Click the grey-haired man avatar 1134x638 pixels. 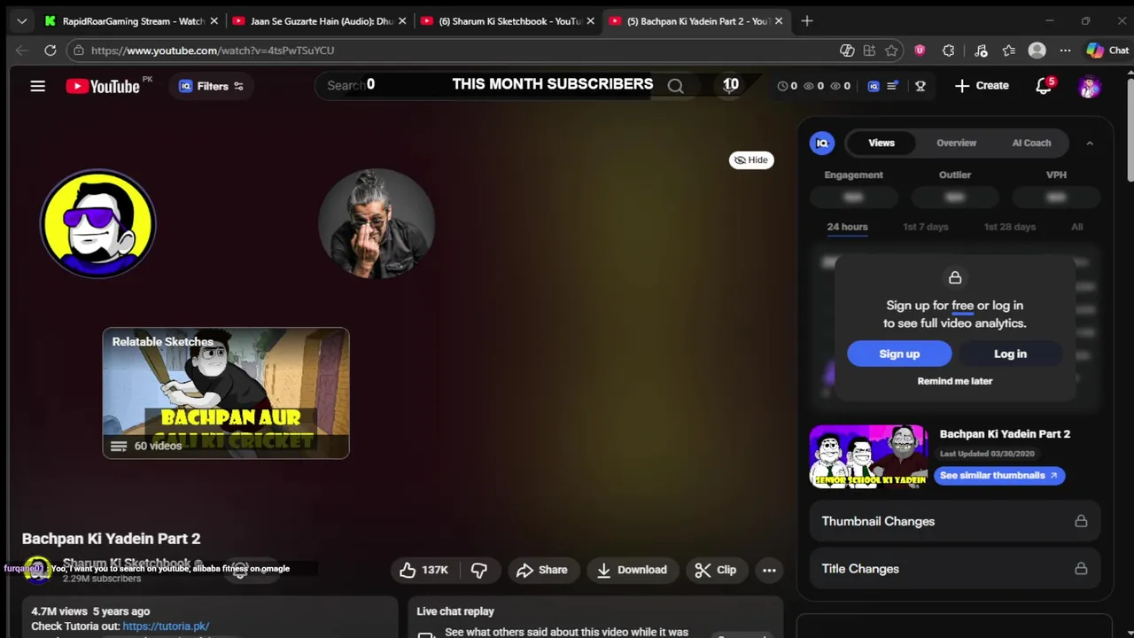pyautogui.click(x=377, y=223)
